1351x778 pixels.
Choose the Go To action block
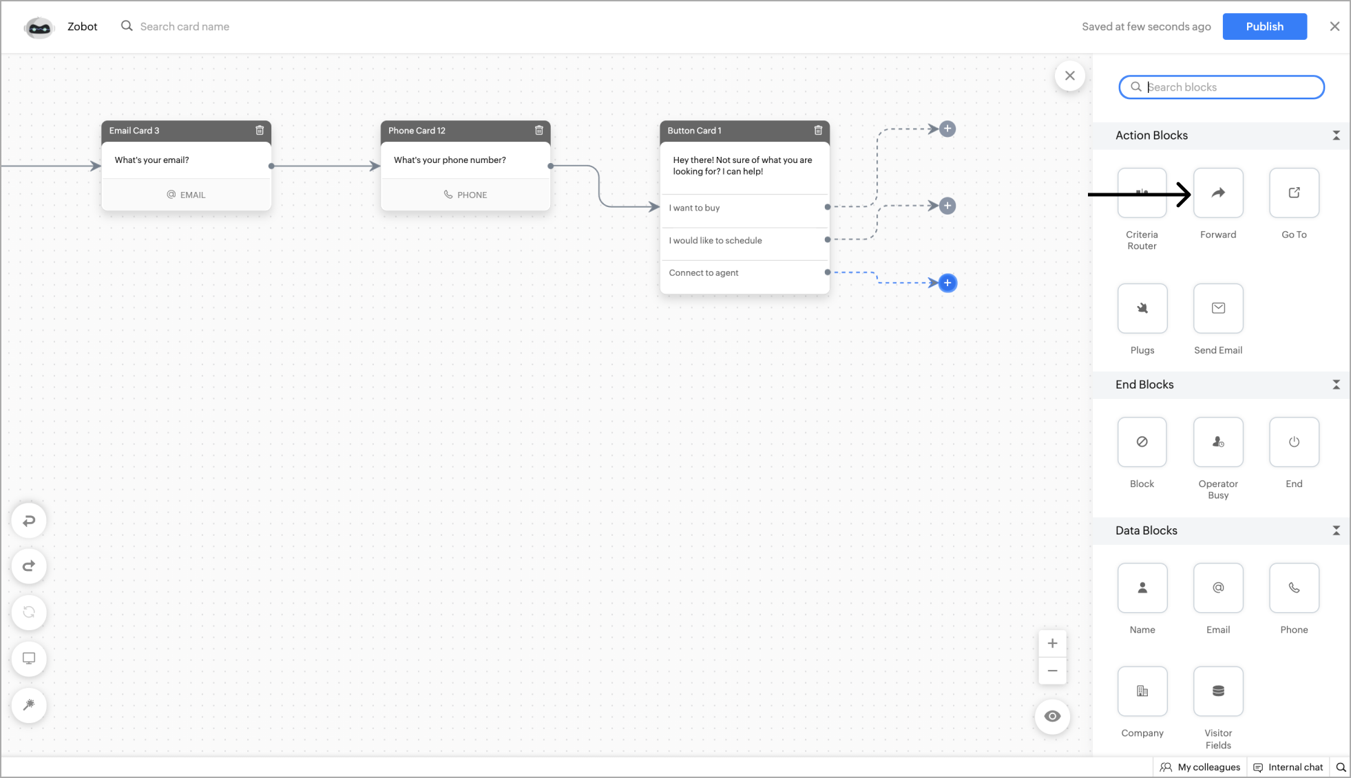tap(1294, 193)
